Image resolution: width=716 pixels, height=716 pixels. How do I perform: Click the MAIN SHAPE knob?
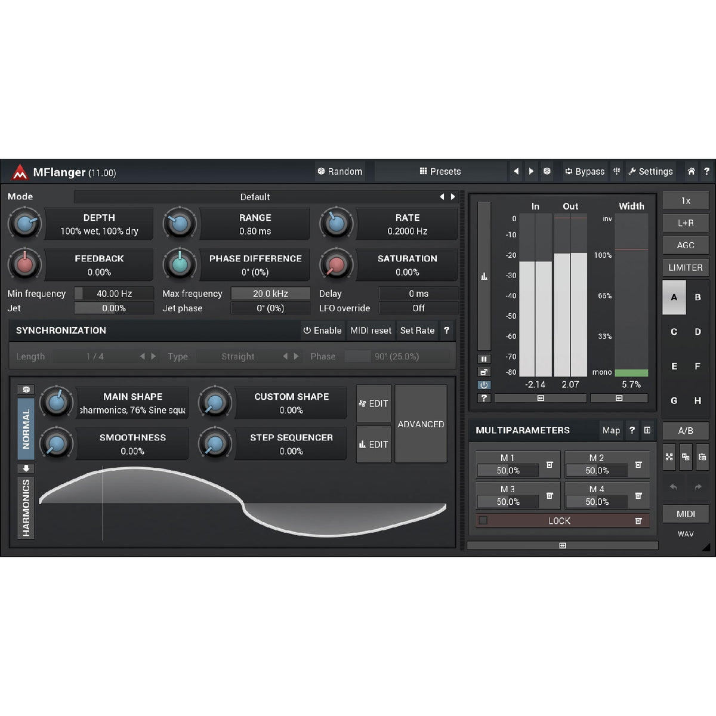pos(56,402)
